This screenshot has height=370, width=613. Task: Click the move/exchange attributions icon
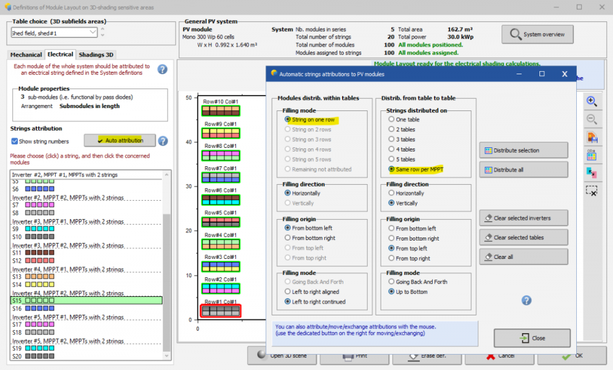click(592, 172)
